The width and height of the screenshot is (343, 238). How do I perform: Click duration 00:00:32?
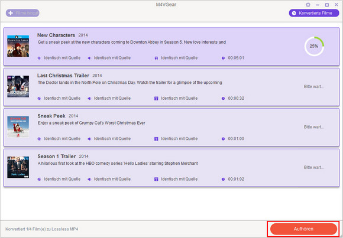[236, 99]
